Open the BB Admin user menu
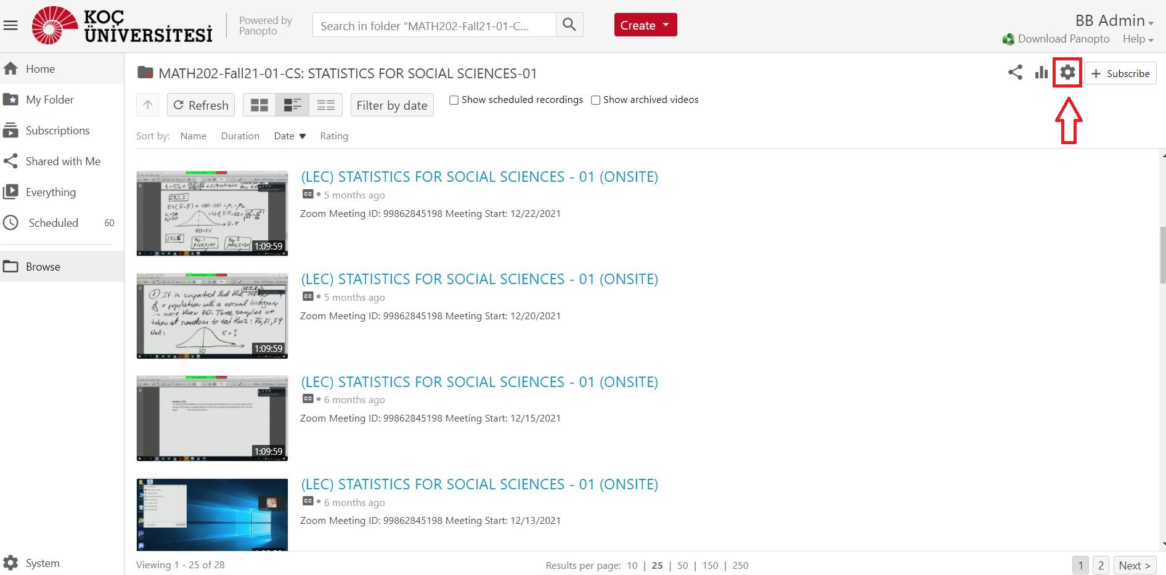Screen dimensions: 1166x575 [x=1114, y=21]
